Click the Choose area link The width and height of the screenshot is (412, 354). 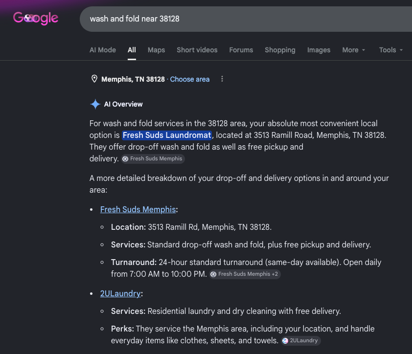coord(190,79)
